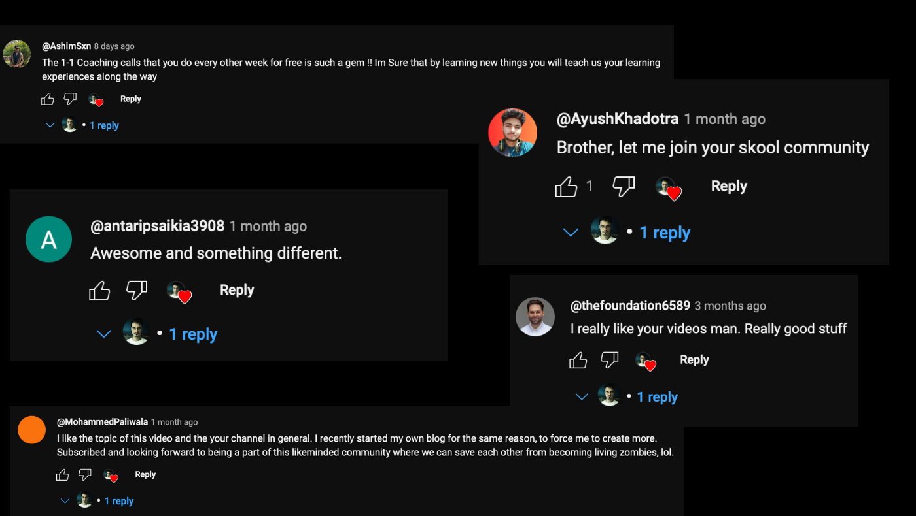Open the @MohammedPaliwala username link
This screenshot has width=916, height=516.
coord(102,422)
